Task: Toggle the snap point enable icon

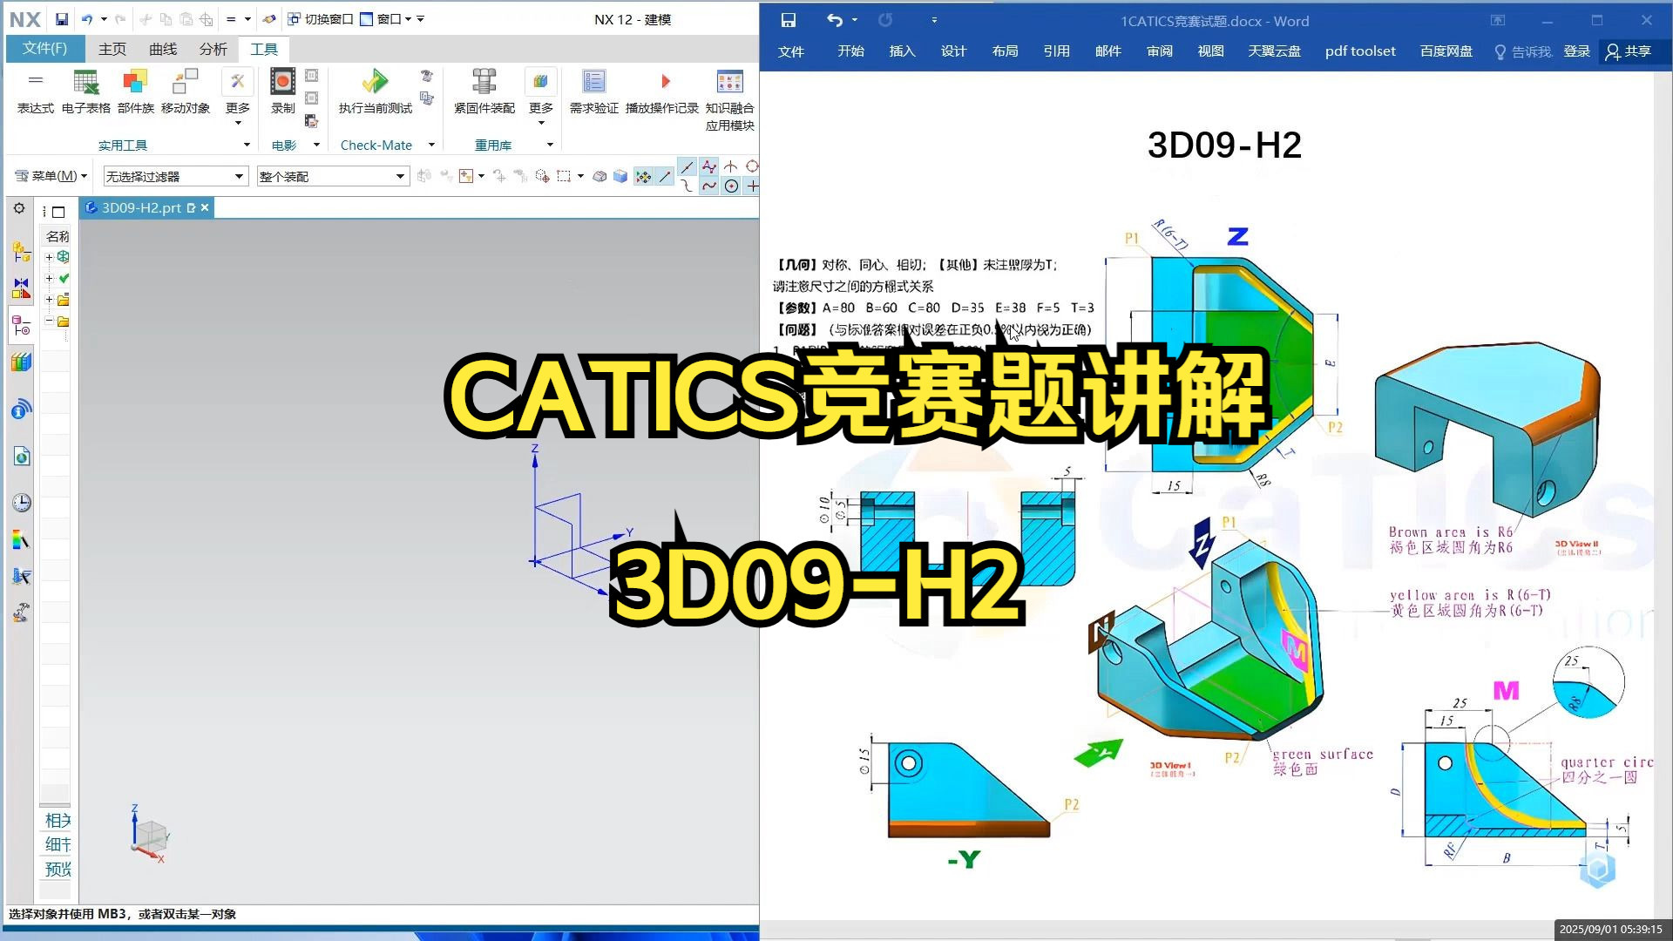Action: [643, 177]
